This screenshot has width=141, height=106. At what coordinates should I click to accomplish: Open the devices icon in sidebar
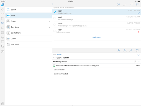tap(3, 47)
